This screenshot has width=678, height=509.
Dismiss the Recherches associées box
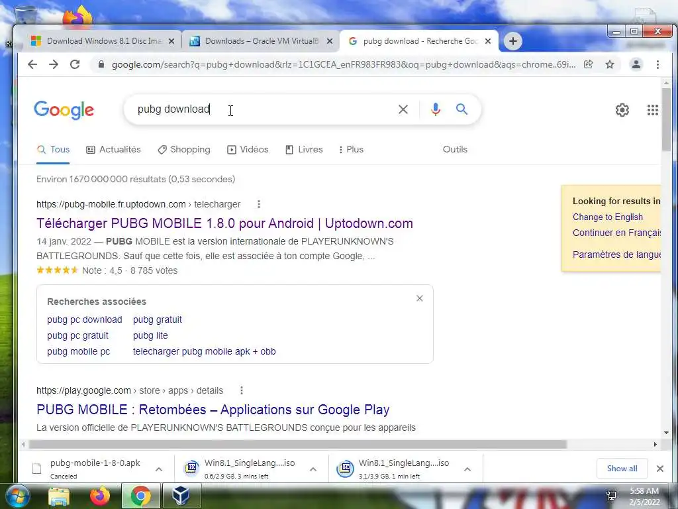(x=419, y=298)
